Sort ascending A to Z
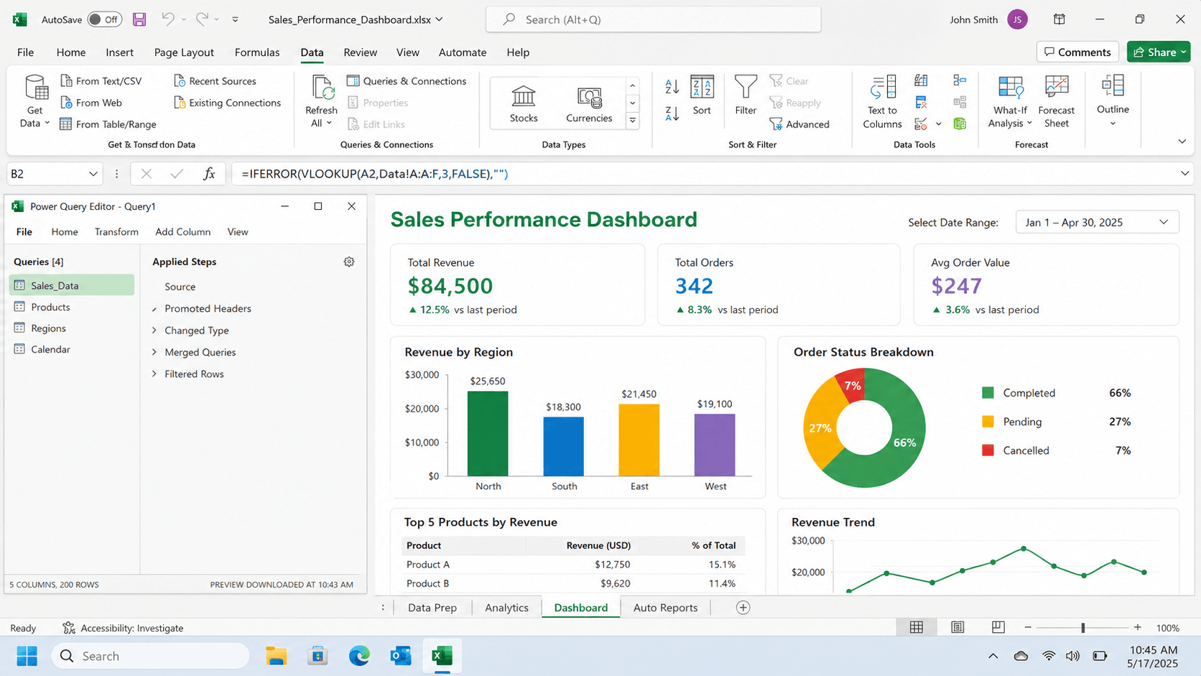Image resolution: width=1201 pixels, height=676 pixels. [672, 86]
